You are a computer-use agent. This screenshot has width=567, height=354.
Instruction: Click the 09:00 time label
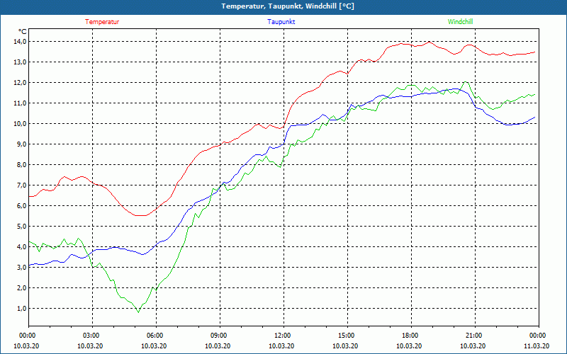point(220,336)
